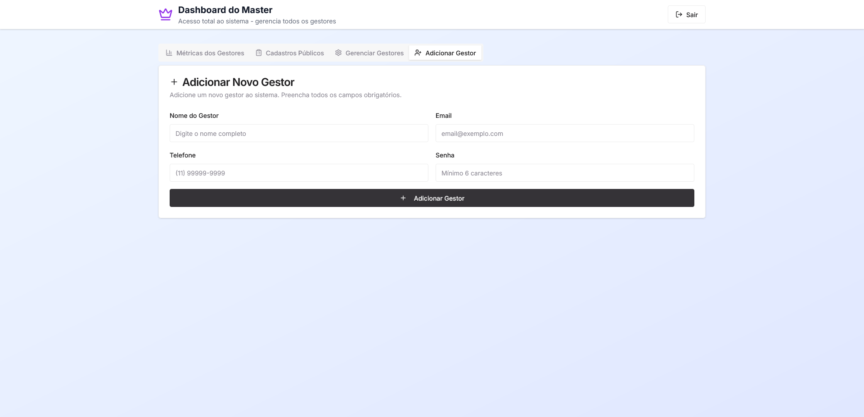Click the plus icon inside the dark submit button

coord(403,198)
